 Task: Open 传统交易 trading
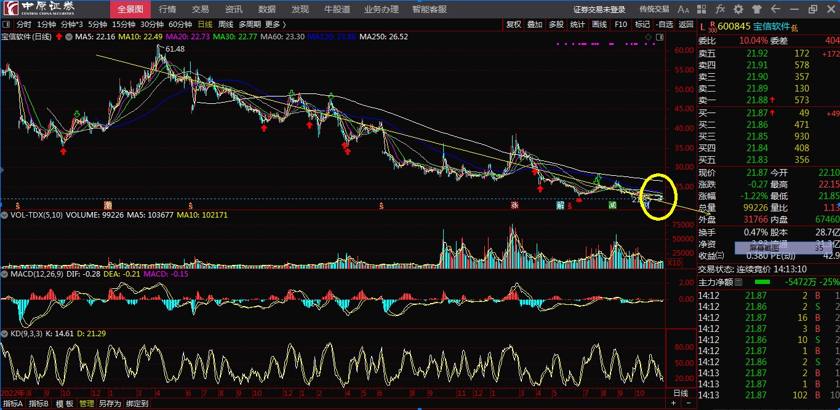coord(654,9)
